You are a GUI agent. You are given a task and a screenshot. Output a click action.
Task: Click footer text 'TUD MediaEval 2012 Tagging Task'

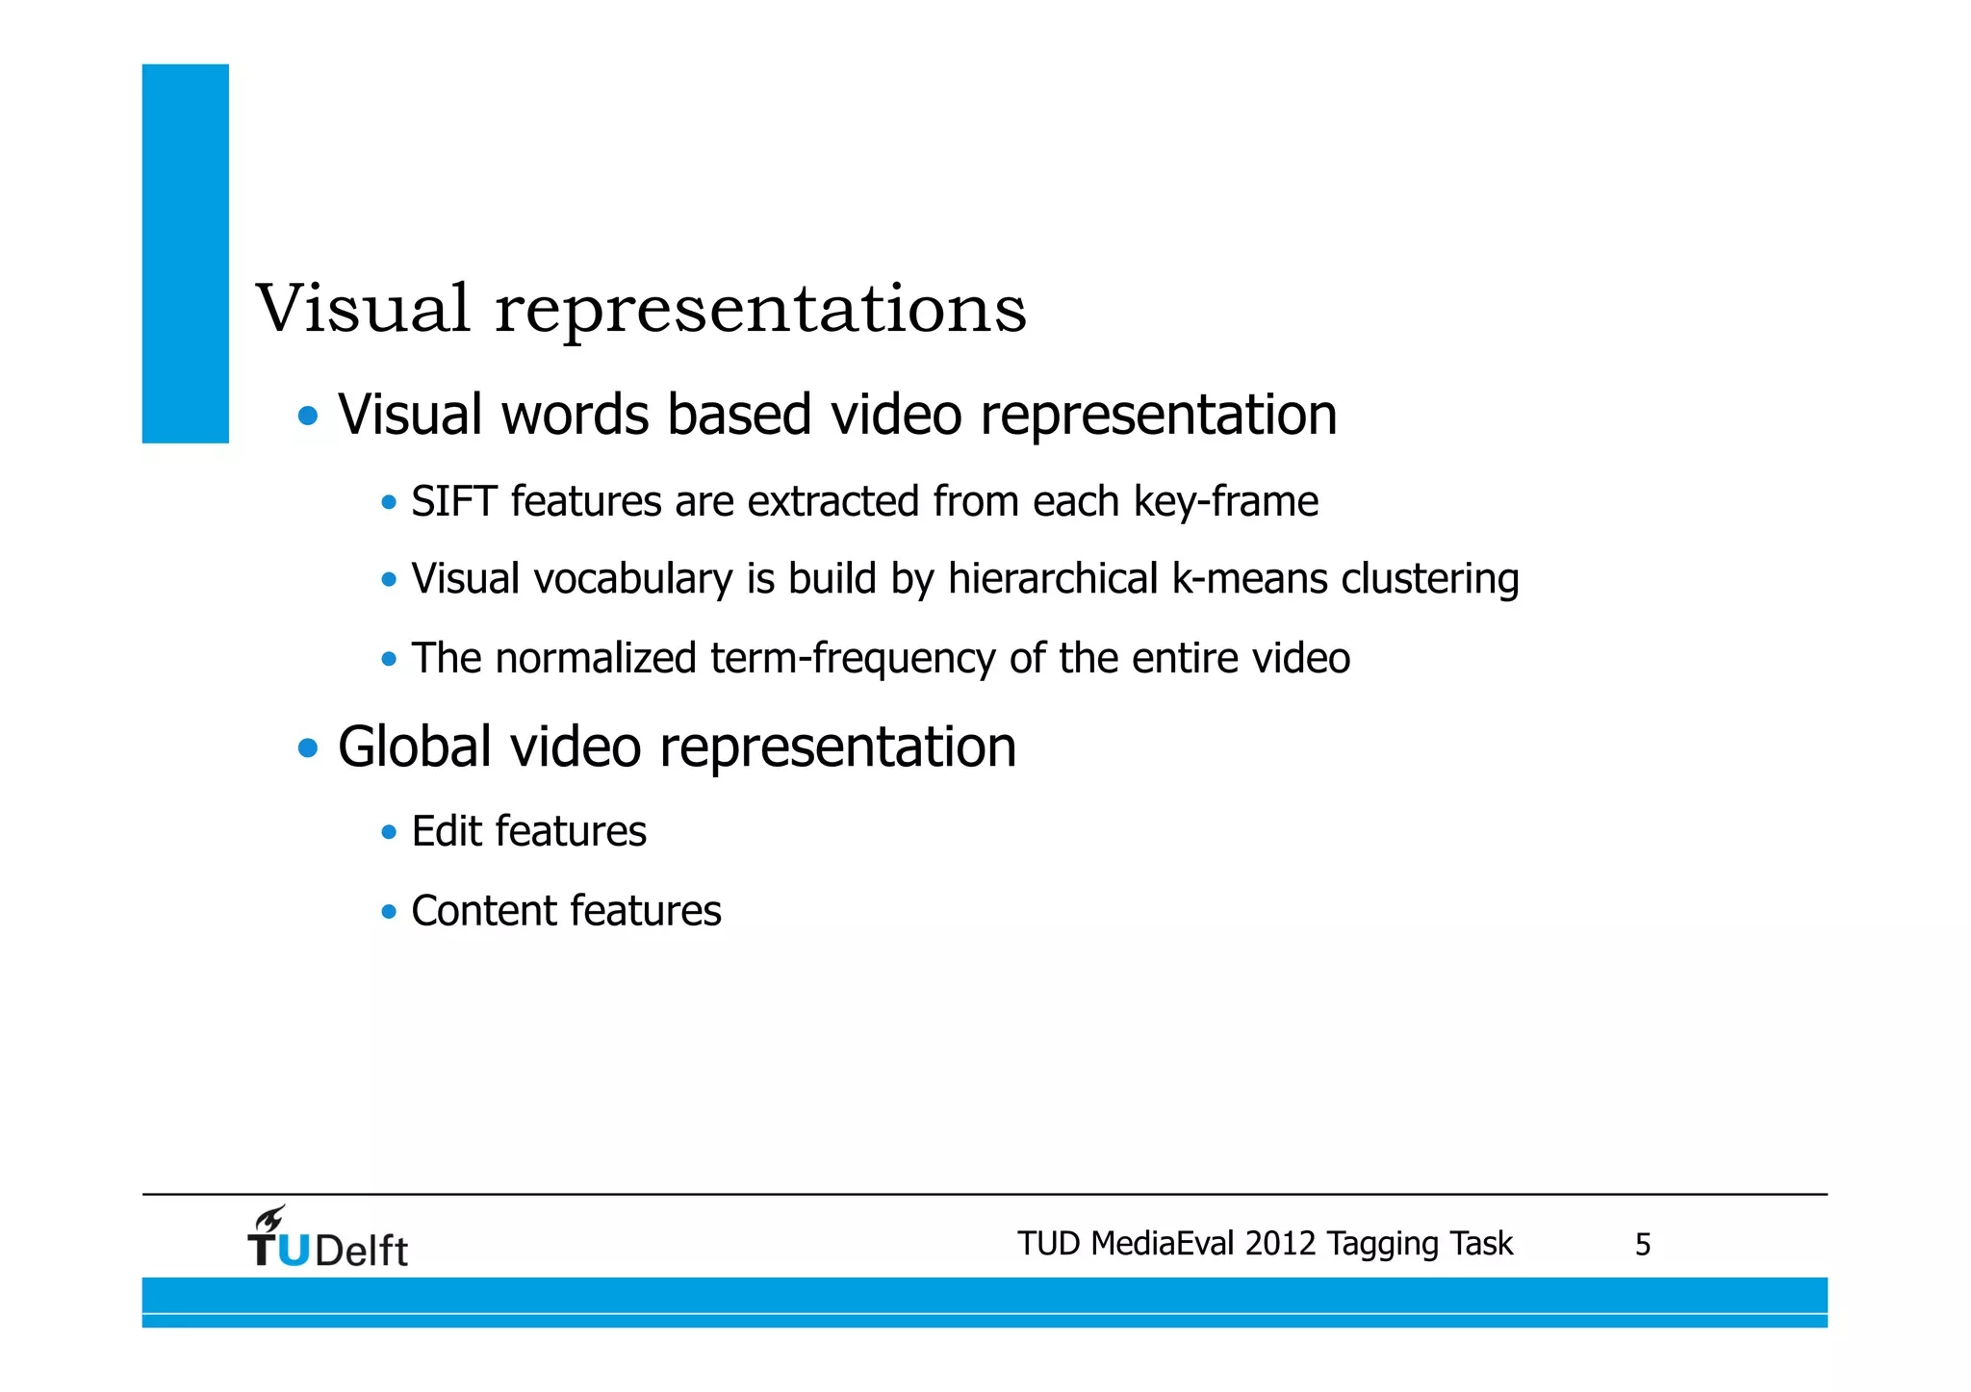point(1265,1245)
